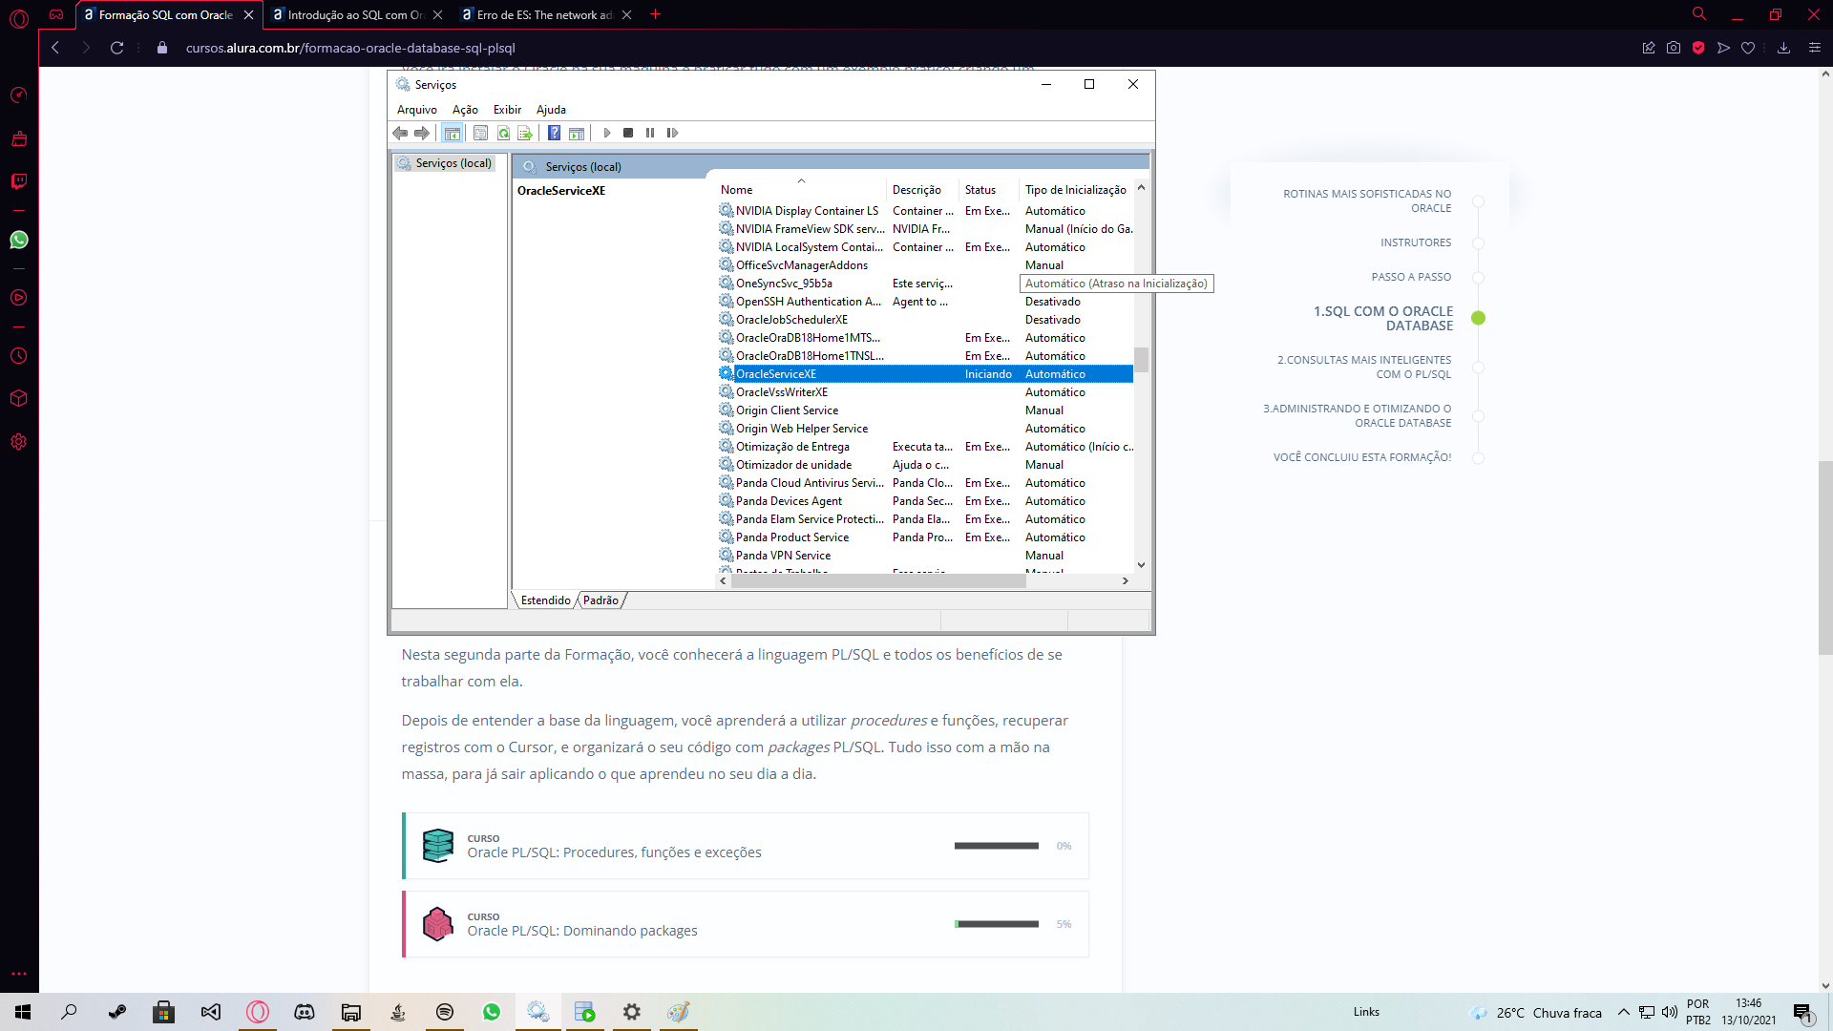Select the OracleVssWriterXE service row
This screenshot has width=1833, height=1031.
pyautogui.click(x=925, y=392)
